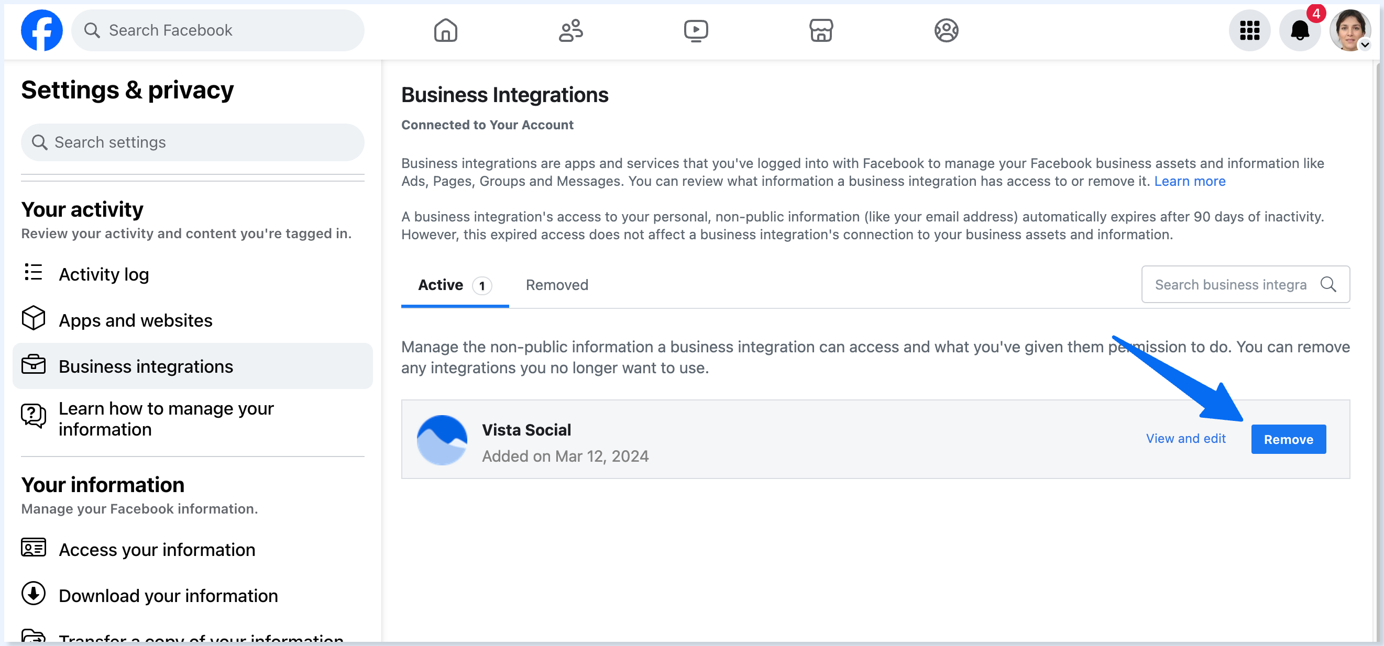This screenshot has height=646, width=1384.
Task: Open the Marketplace icon
Action: (821, 30)
